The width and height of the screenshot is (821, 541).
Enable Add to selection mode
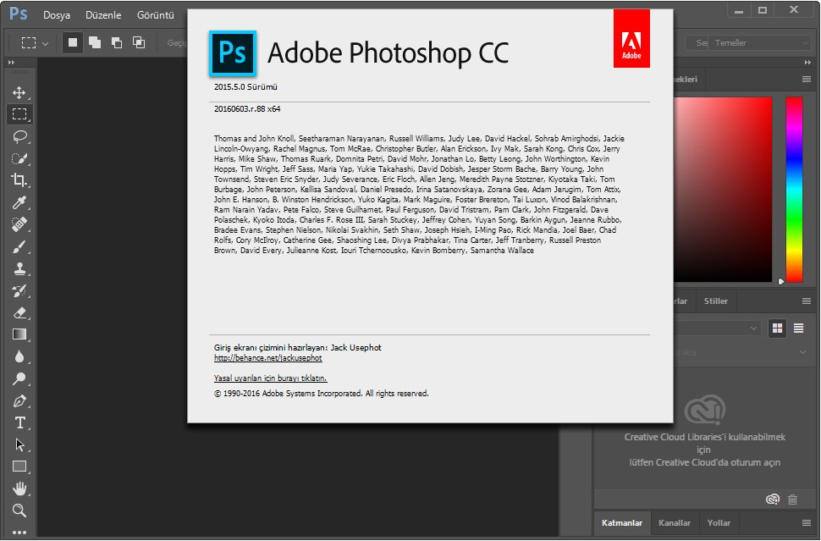click(x=95, y=42)
